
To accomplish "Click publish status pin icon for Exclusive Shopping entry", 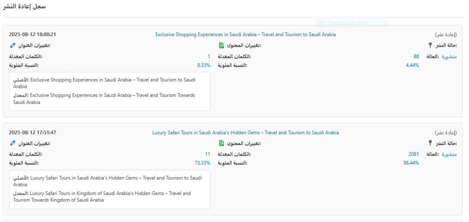I will (430, 45).
